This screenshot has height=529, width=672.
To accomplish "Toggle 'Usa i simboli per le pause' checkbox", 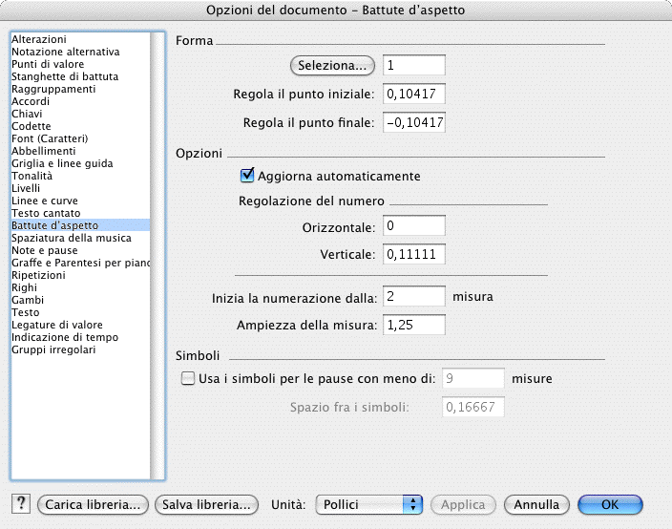I will [188, 378].
